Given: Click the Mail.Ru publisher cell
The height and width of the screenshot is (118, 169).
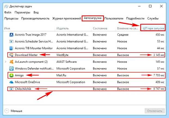Looking at the screenshot, I should click(61, 75).
